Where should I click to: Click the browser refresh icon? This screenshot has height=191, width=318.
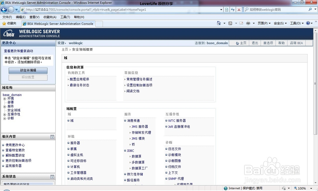233,10
